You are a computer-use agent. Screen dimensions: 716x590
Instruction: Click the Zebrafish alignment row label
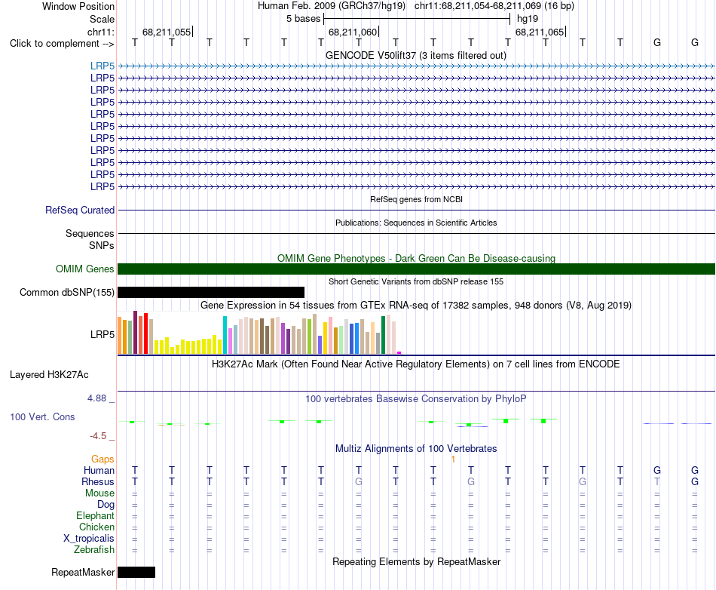click(x=94, y=549)
